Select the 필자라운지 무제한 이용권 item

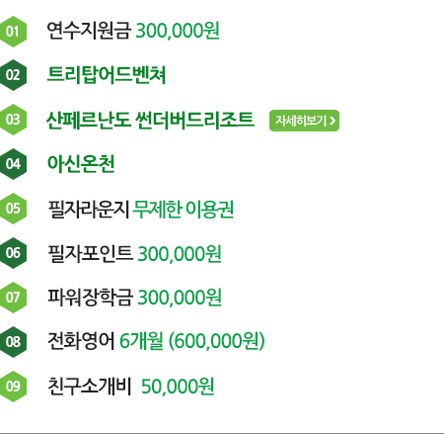click(x=141, y=209)
